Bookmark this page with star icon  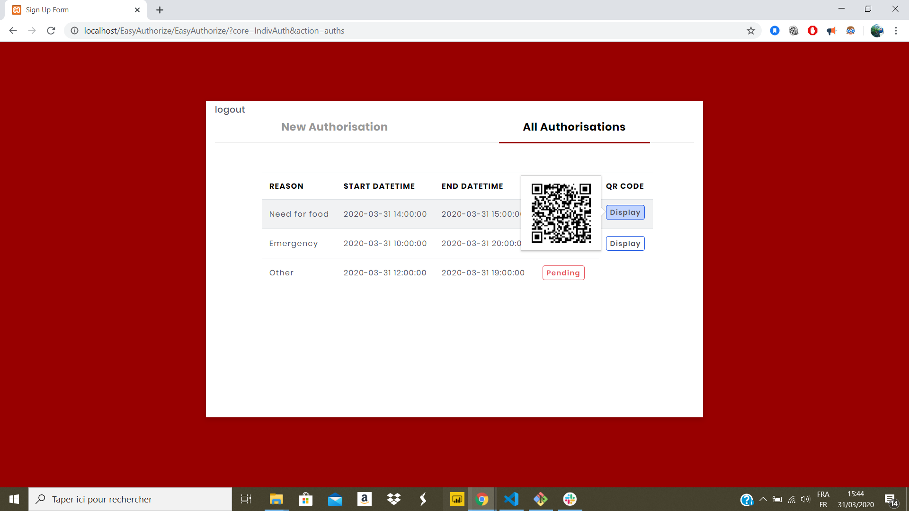coord(751,31)
